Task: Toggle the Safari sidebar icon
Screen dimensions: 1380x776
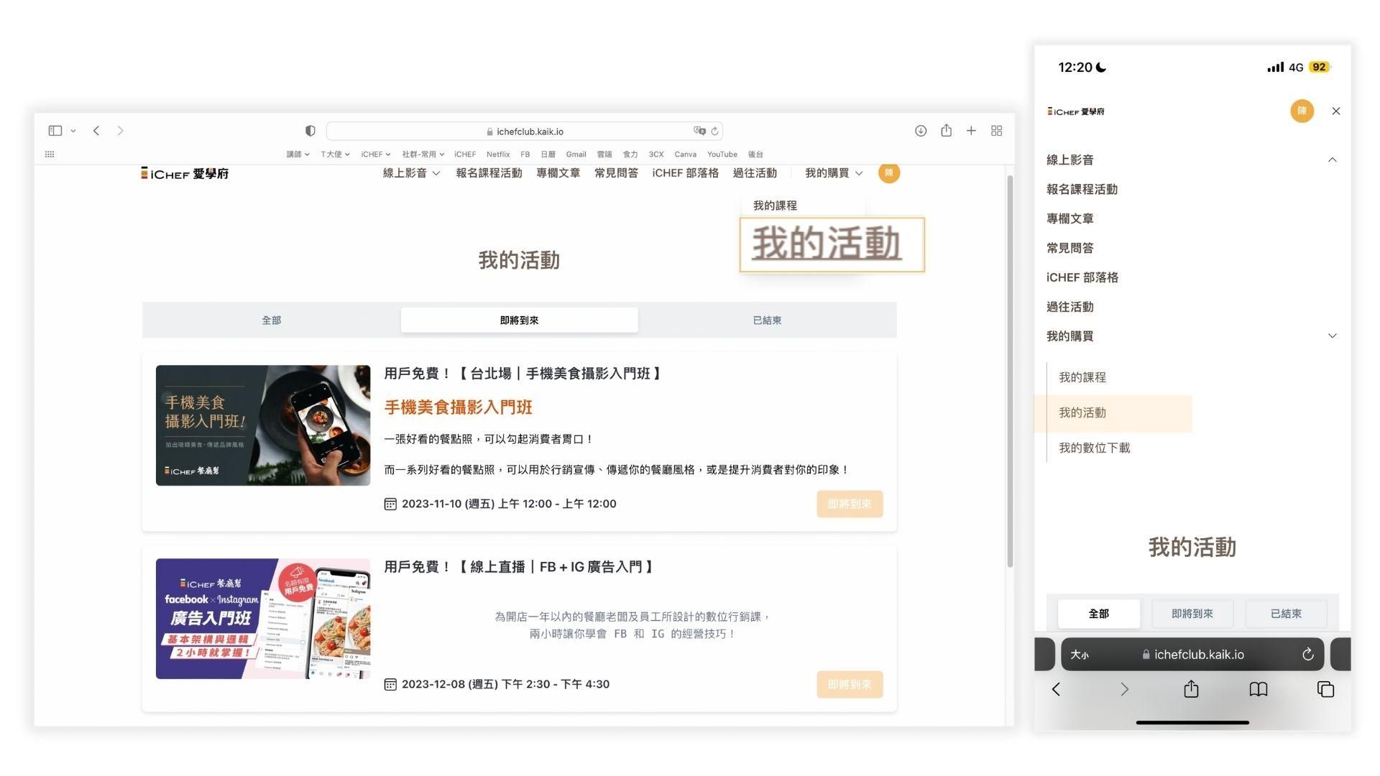Action: coord(55,131)
